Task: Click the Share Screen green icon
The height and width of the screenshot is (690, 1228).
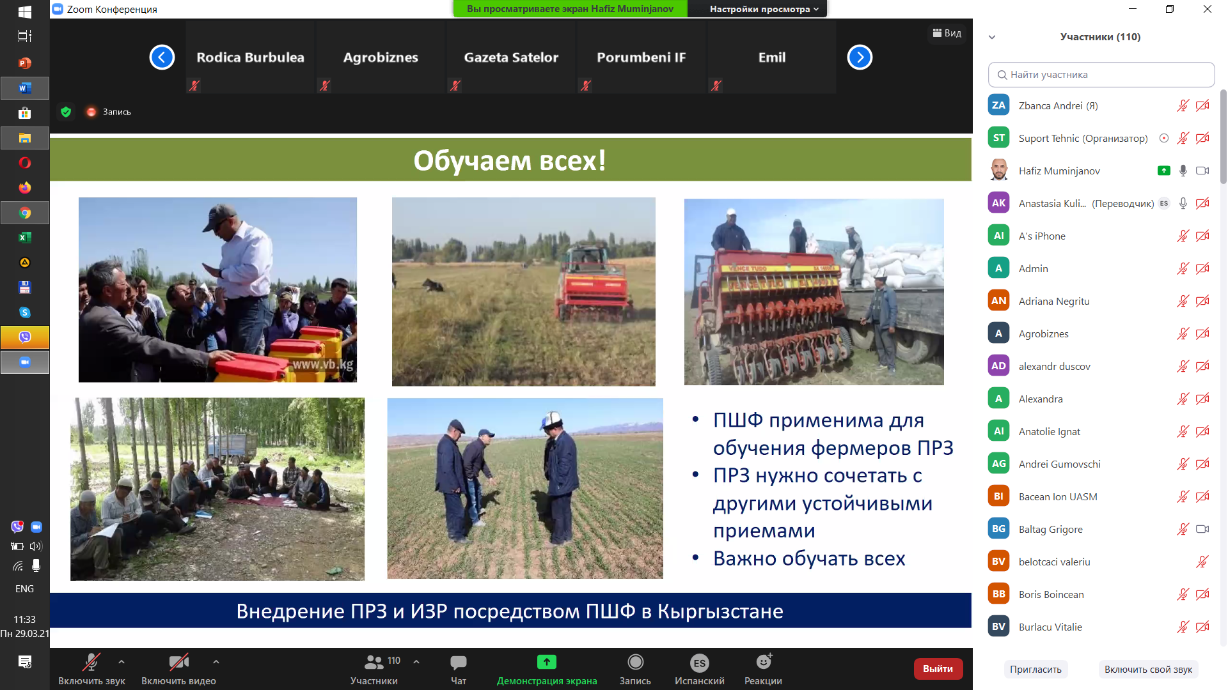Action: click(546, 663)
